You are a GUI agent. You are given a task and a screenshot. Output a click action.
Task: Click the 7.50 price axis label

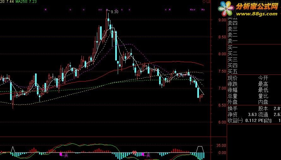222,71
